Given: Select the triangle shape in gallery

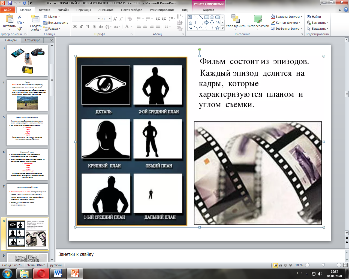Looking at the screenshot, I should tap(190, 23).
